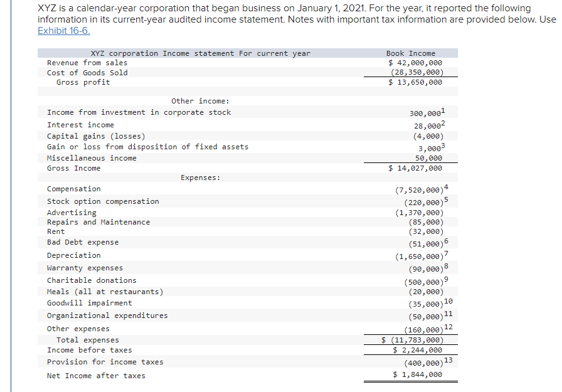
Task: Click the 'Warranty expenses' label
Action: click(x=85, y=268)
